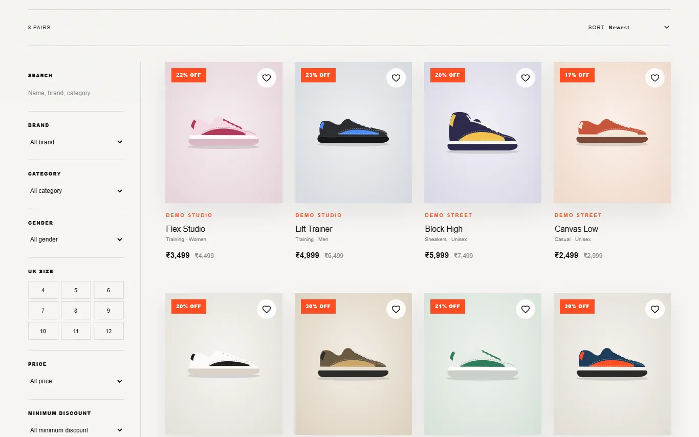The image size is (699, 437).
Task: Wishlist the white sneaker using its heart icon
Action: point(266,309)
